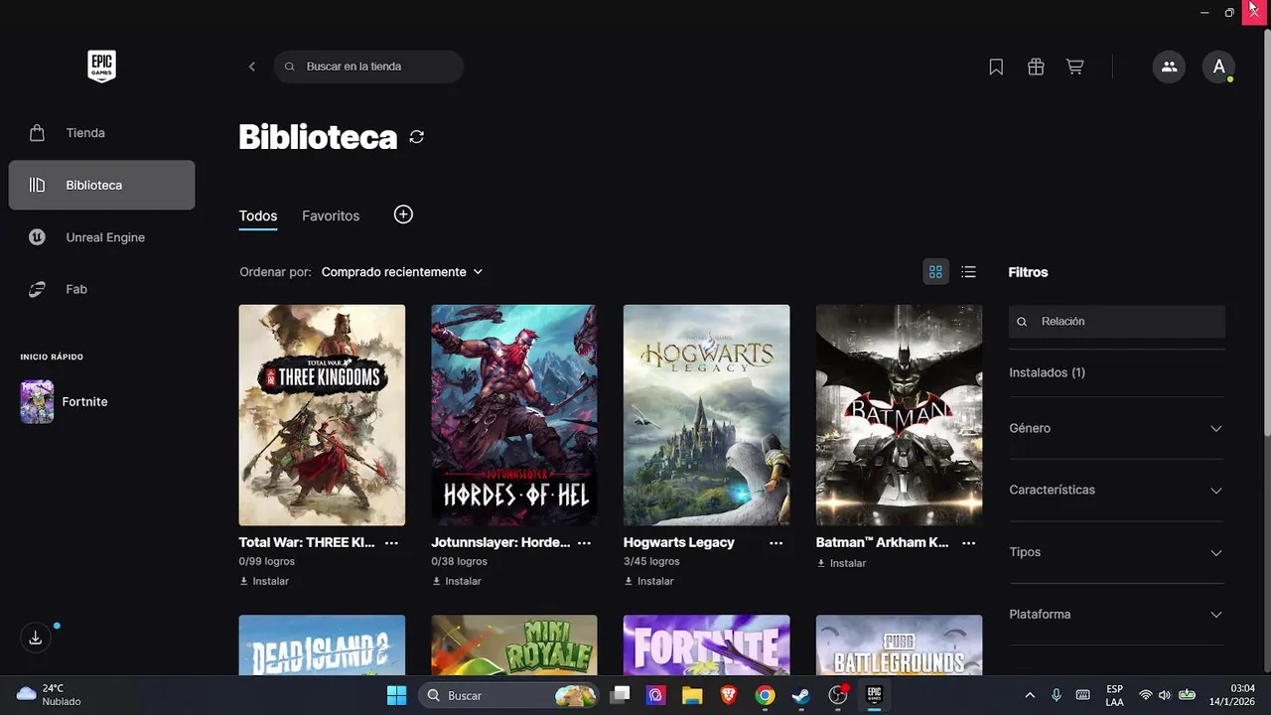Switch to list view
Viewport: 1271px width, 715px height.
(969, 272)
